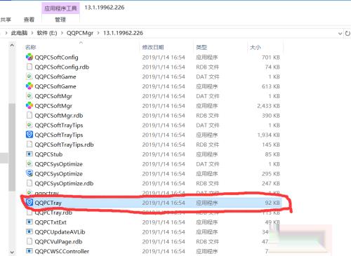Sort files by 修改日期 column header

[153, 47]
